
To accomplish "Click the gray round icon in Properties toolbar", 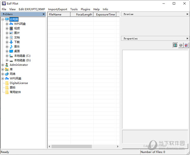I will click(x=180, y=45).
